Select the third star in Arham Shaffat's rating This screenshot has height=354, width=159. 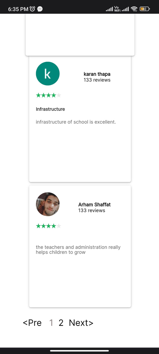point(48,226)
